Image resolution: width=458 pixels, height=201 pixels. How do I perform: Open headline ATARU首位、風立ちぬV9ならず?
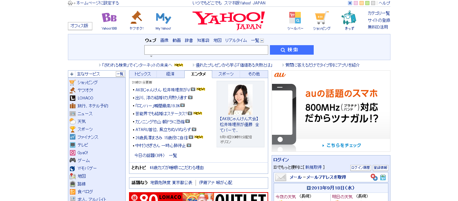(163, 129)
